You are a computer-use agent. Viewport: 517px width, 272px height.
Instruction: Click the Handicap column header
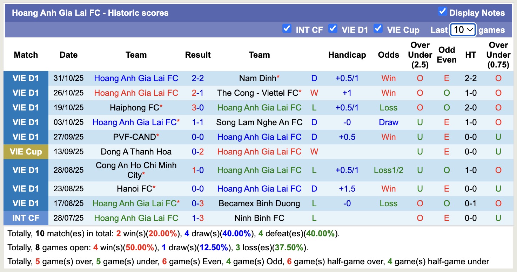[347, 55]
